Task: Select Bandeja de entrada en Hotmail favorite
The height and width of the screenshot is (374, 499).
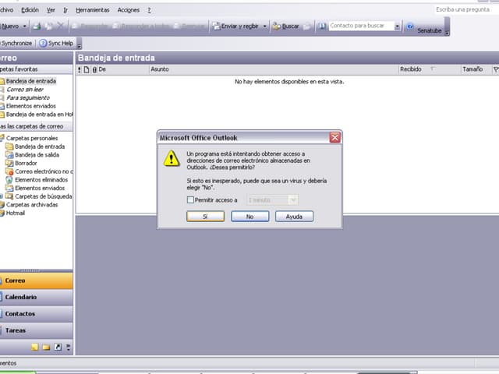Action: (40, 115)
